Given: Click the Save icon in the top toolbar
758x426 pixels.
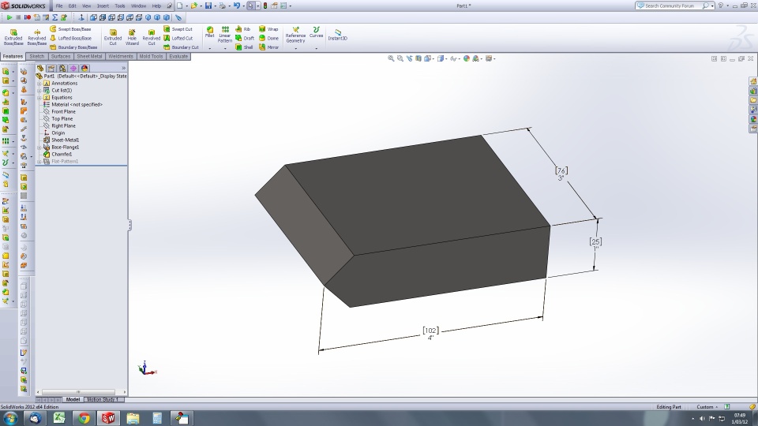Looking at the screenshot, I should (x=208, y=6).
